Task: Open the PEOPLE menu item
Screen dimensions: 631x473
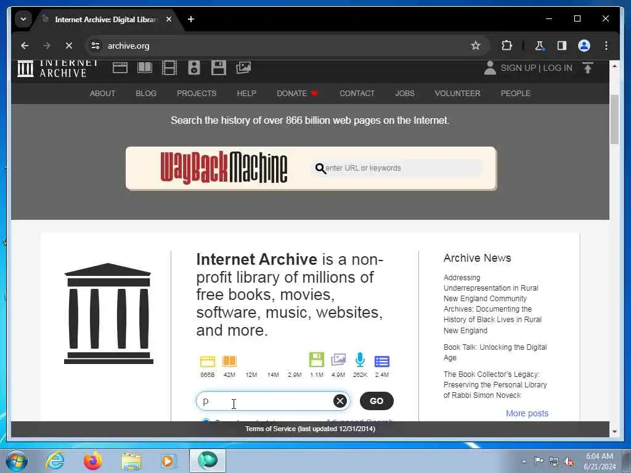Action: (x=515, y=94)
